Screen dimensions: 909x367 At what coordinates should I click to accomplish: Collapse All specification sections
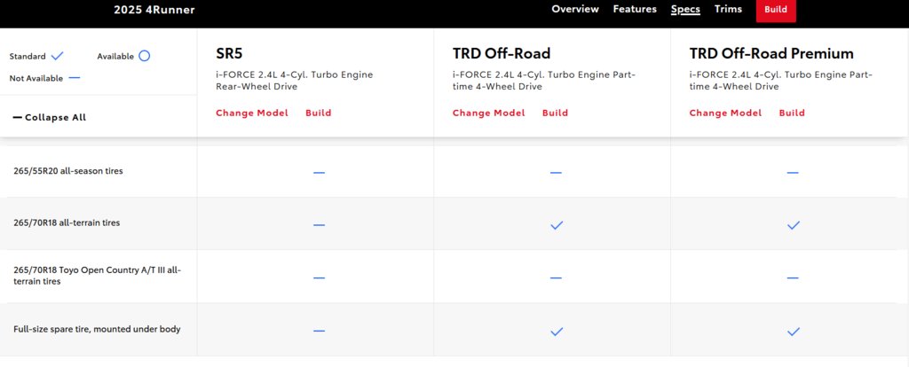coord(50,118)
